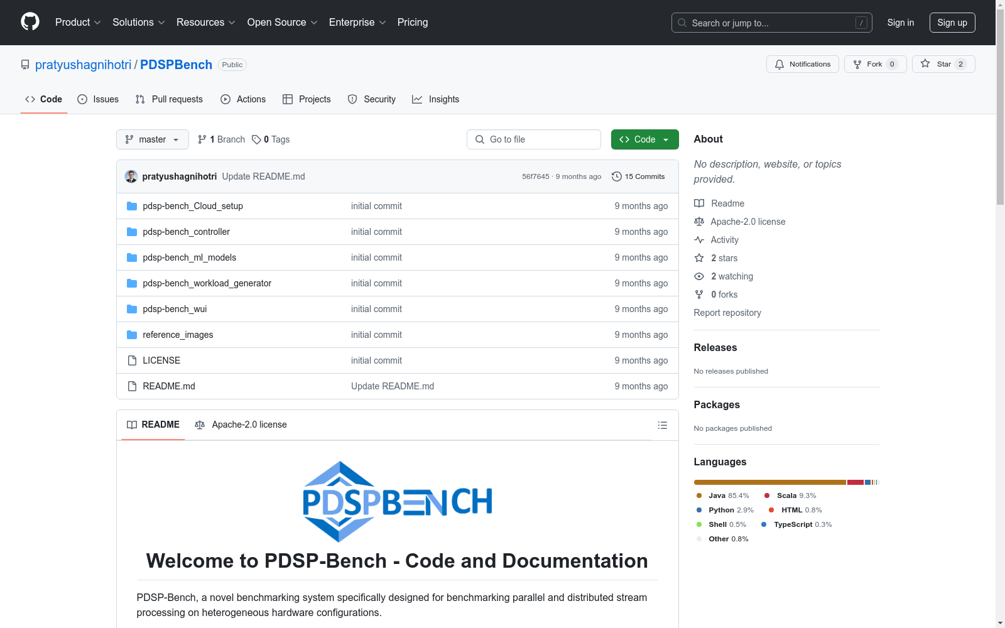
Task: Expand the green Code dropdown button
Action: 645,139
